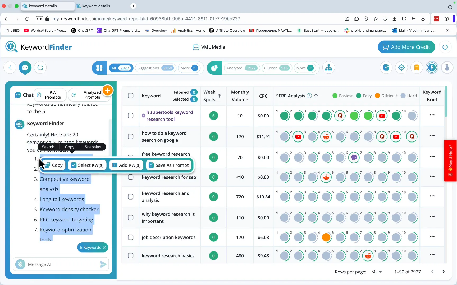Viewport: 457px width, 285px height.
Task: Show more bookmarks with double chevron
Action: point(448,30)
